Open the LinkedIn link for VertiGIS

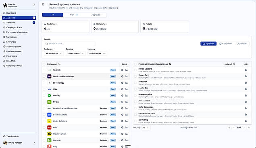pos(126,70)
